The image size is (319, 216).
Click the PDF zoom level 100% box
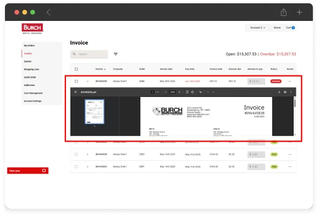[173, 92]
